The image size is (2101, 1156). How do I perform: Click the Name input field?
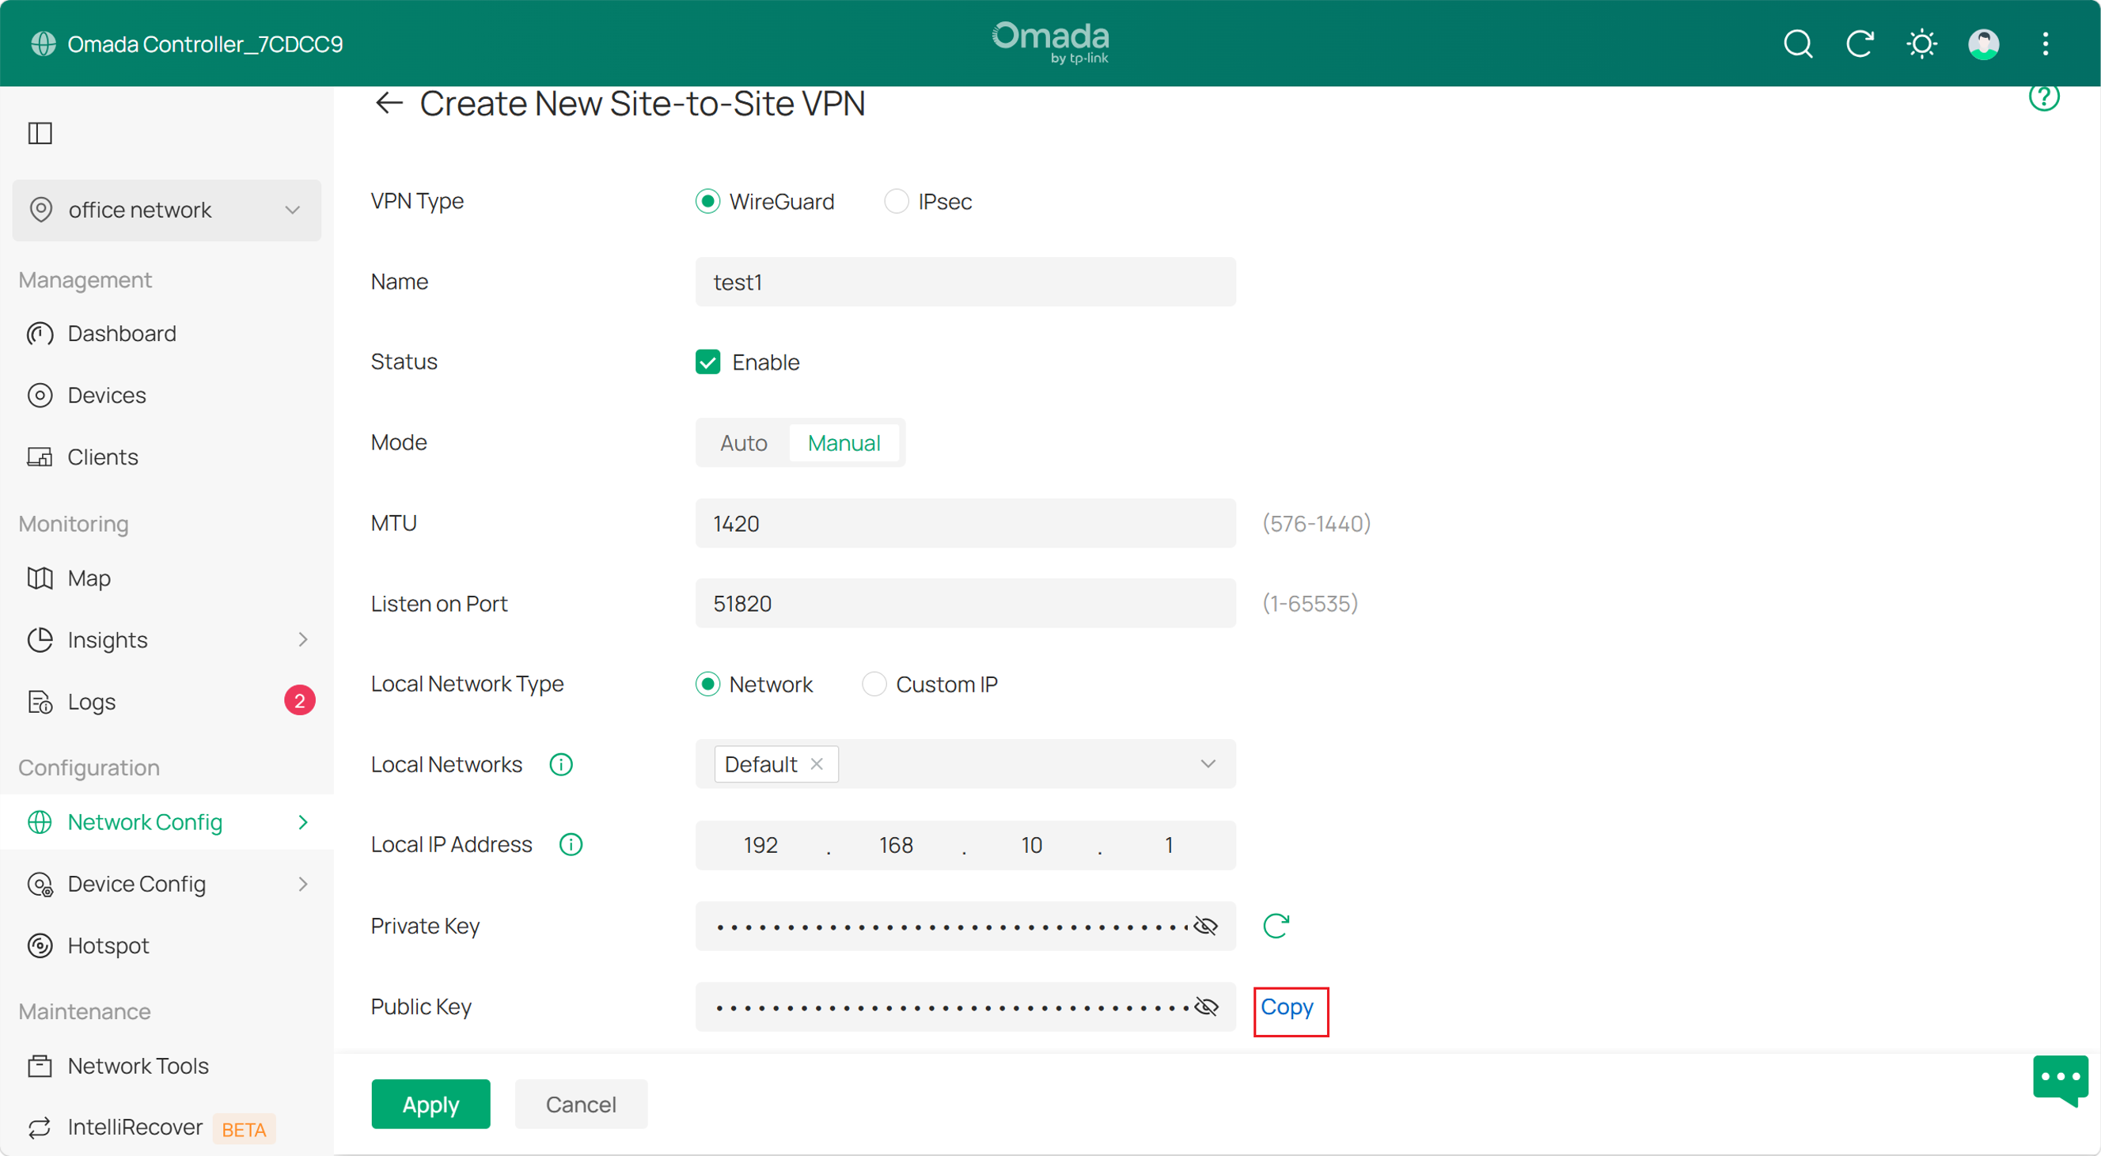965,282
